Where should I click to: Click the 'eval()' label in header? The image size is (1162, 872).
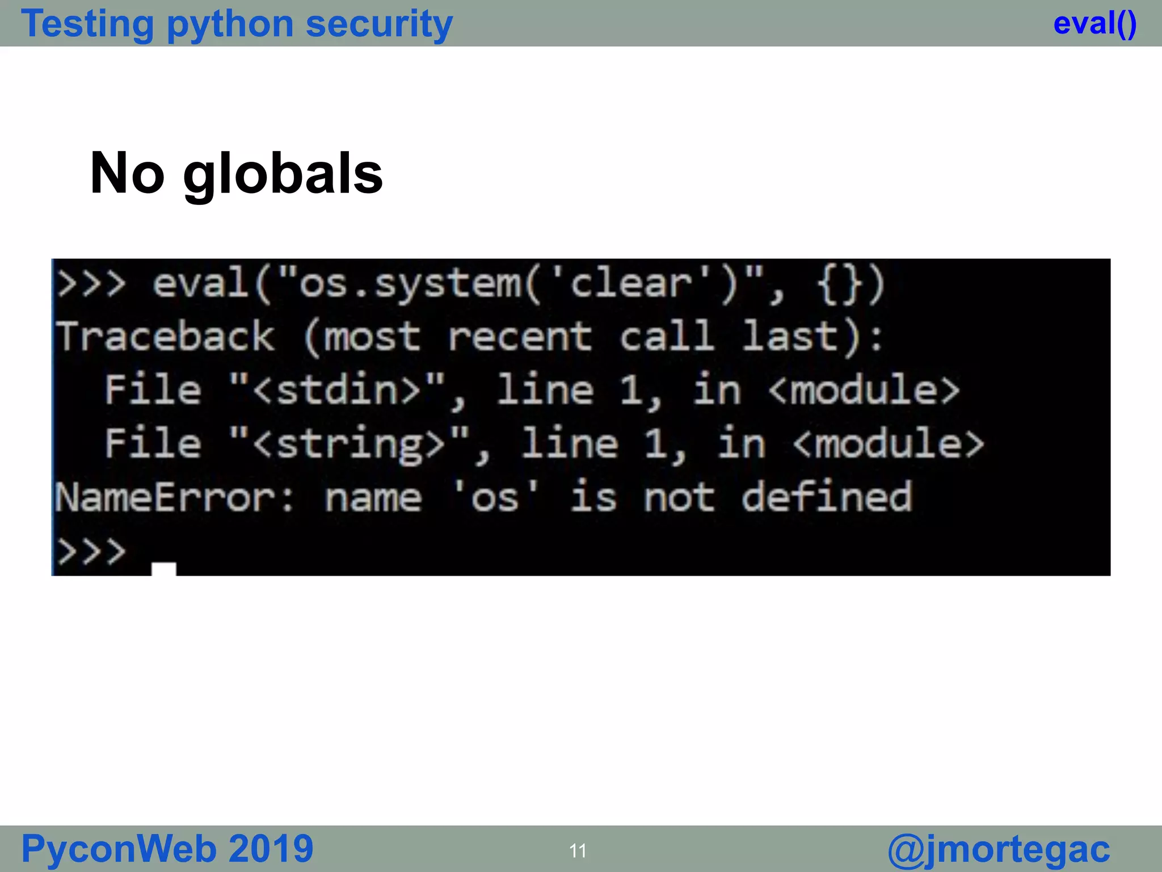tap(1095, 24)
